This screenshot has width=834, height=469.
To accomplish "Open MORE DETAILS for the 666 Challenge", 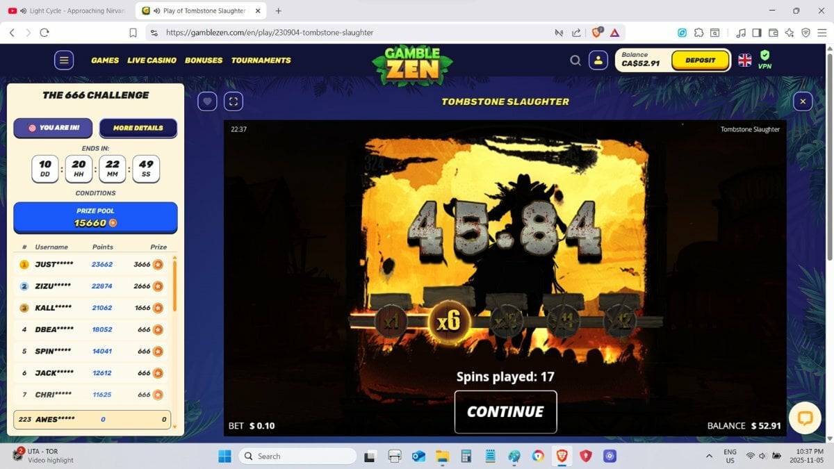I will (x=138, y=128).
